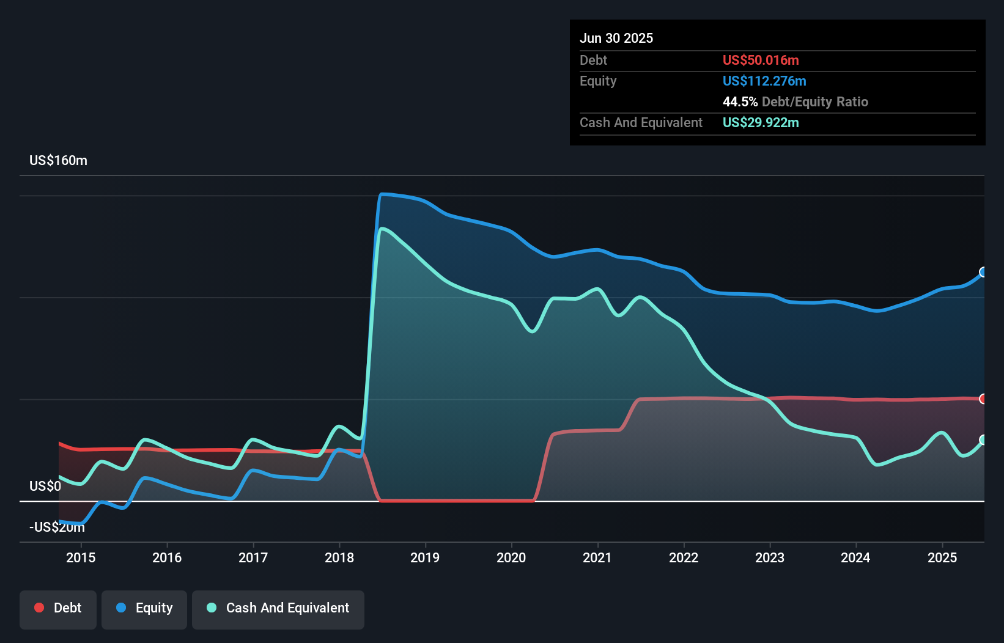
Task: Click the 2015 x-axis label
Action: 81,557
